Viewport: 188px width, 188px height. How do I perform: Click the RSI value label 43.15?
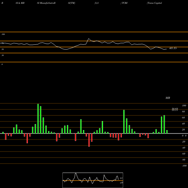tap(173, 48)
